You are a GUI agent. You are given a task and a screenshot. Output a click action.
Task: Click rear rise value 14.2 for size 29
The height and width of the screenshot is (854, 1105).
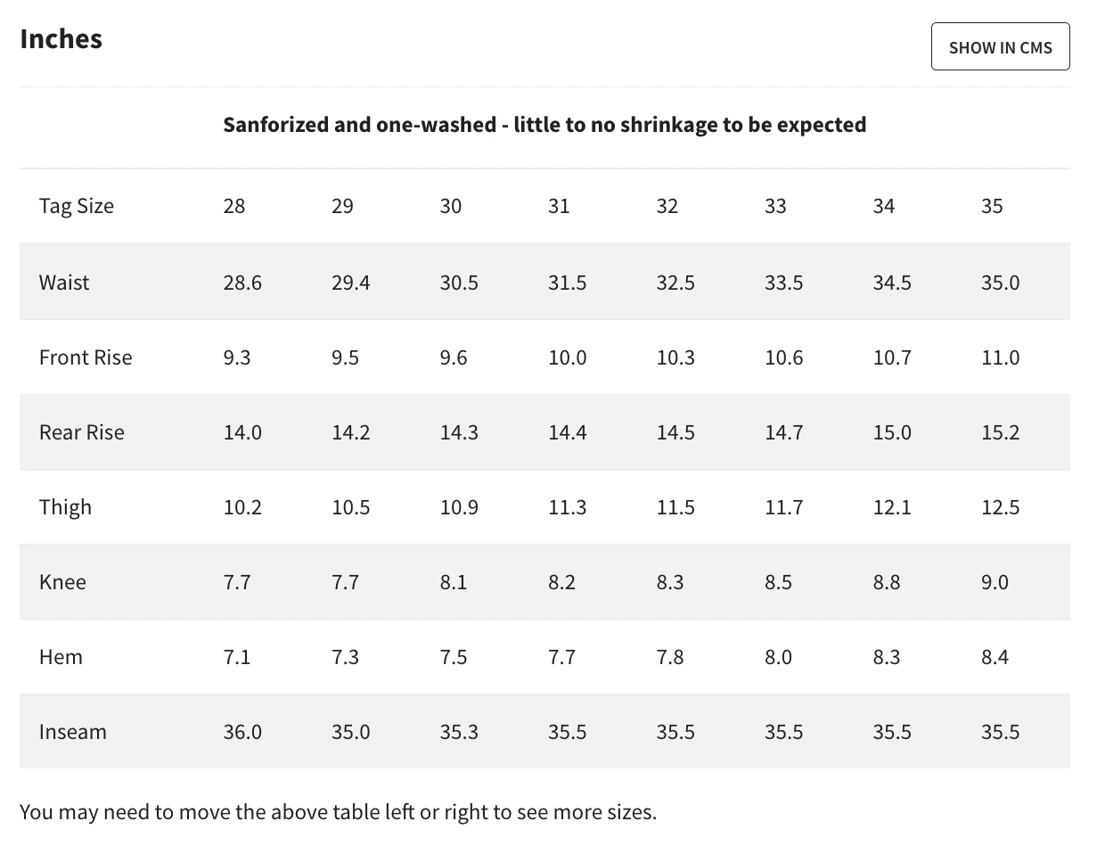tap(350, 432)
